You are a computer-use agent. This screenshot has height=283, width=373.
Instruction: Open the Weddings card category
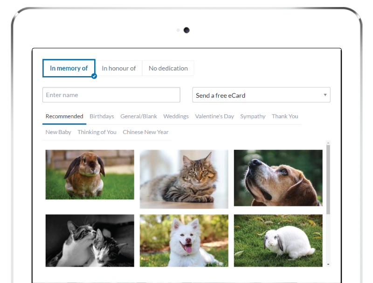[176, 116]
